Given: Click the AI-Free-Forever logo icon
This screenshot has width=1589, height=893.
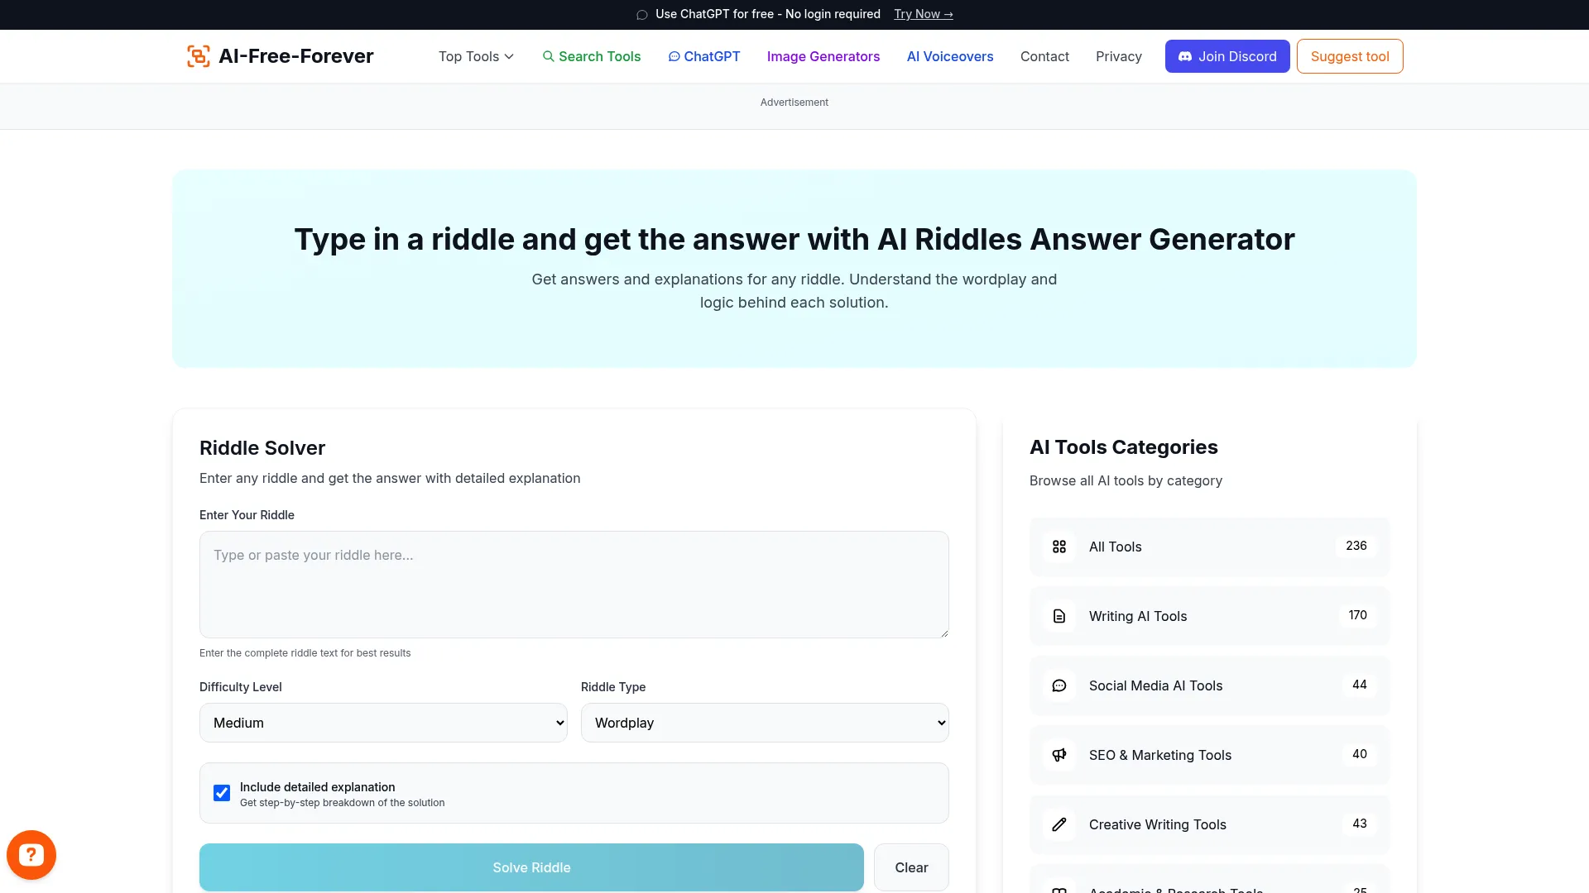Looking at the screenshot, I should coord(198,55).
